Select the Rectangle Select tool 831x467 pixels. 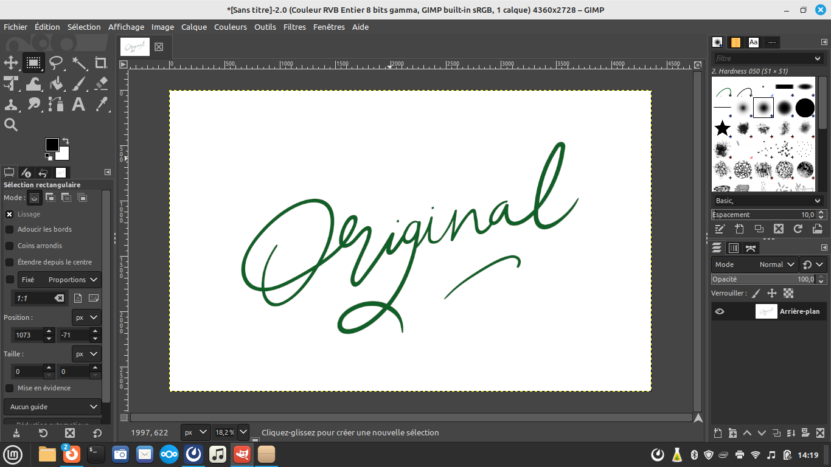click(x=33, y=63)
